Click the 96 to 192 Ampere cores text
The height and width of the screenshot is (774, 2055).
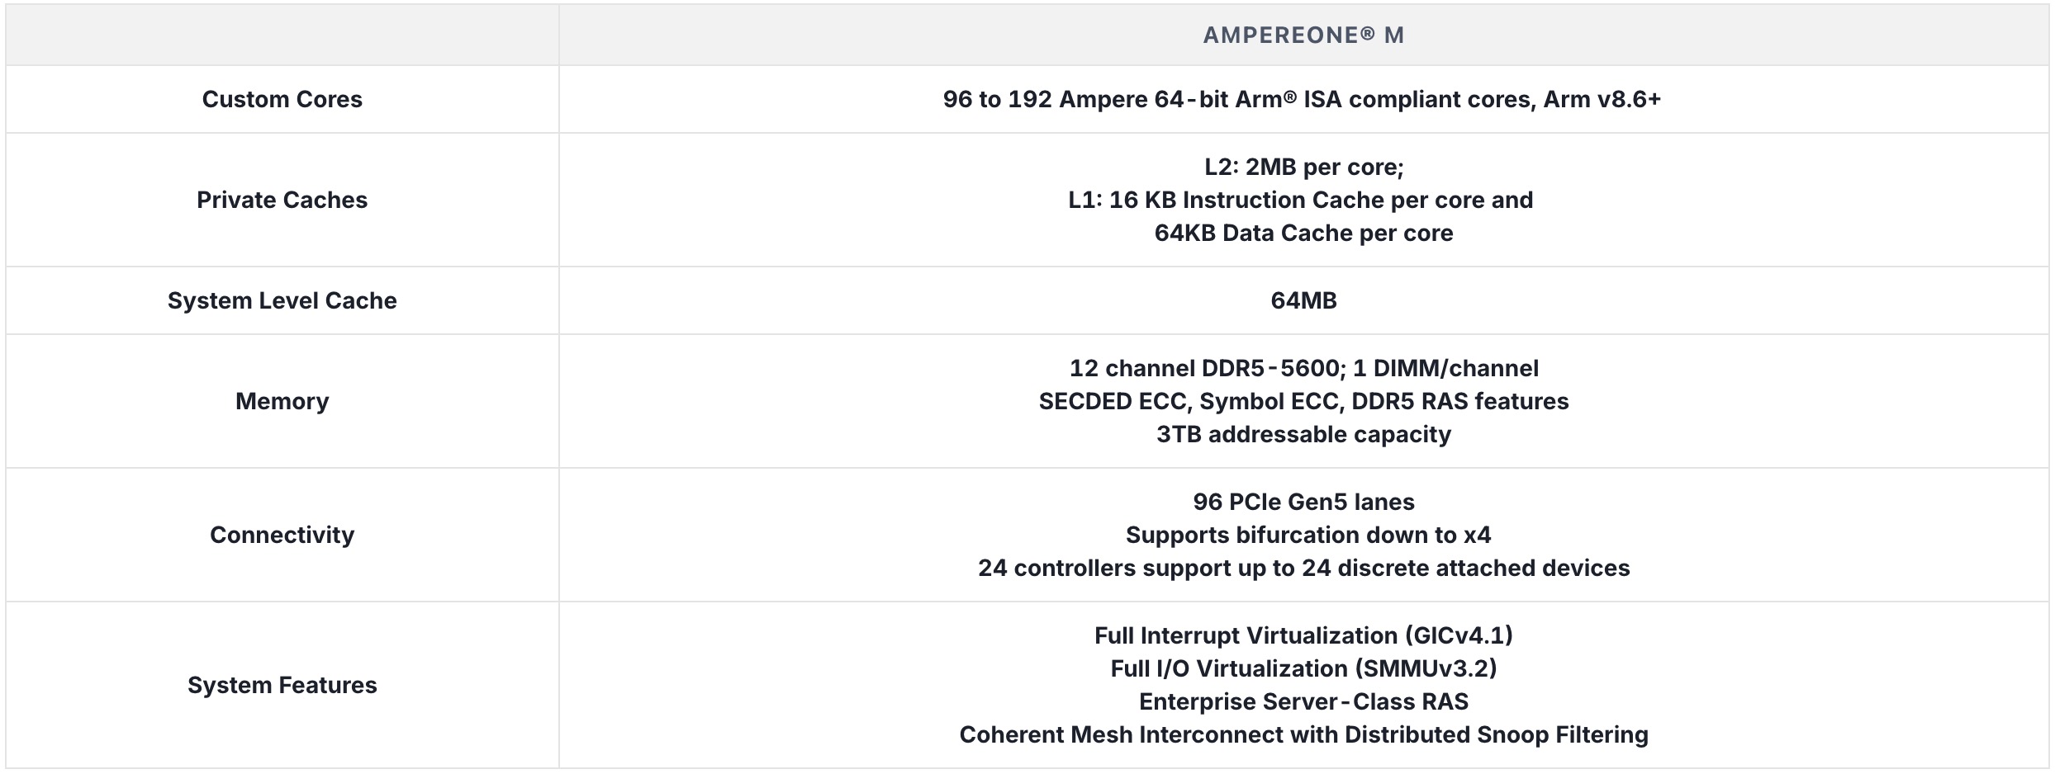click(1302, 99)
